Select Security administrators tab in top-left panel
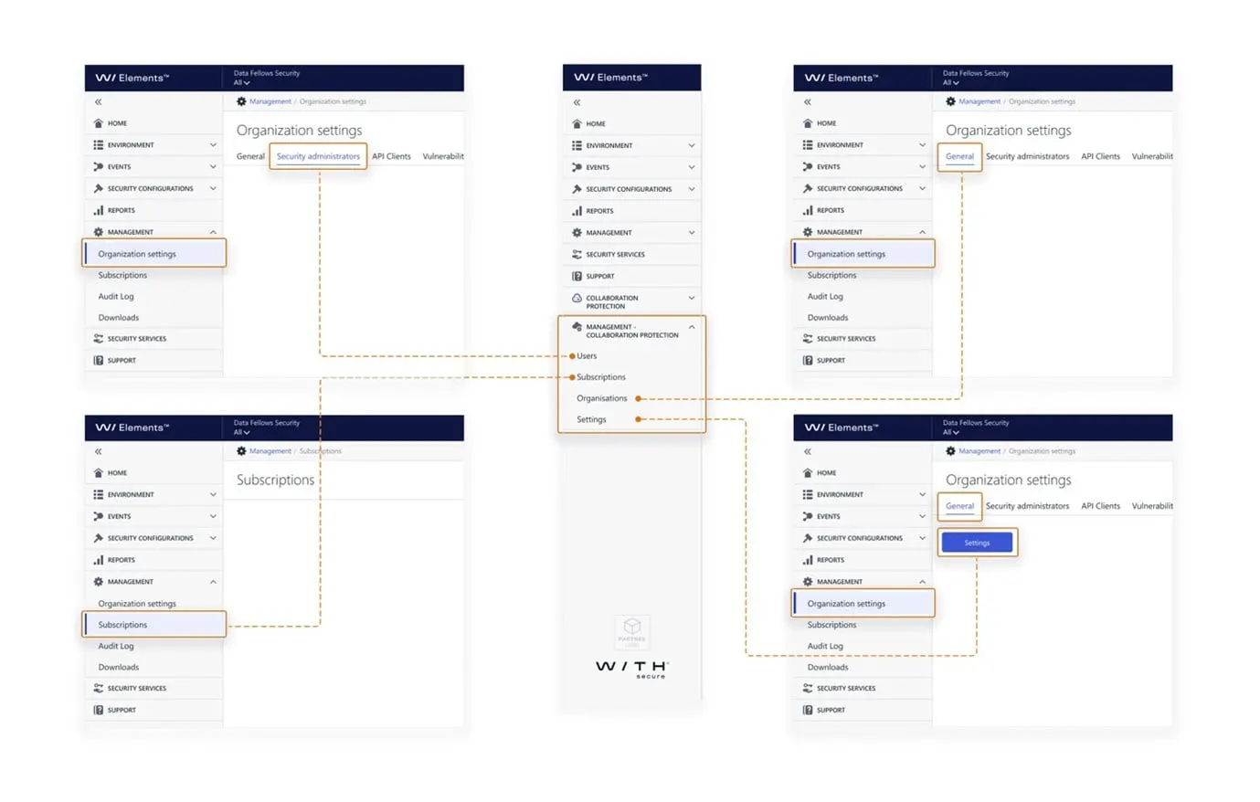Viewport: 1260px width, 802px height. pos(318,156)
